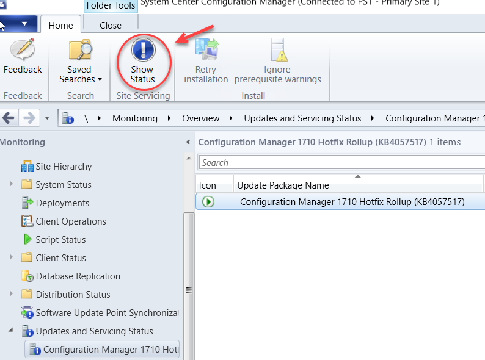Image resolution: width=485 pixels, height=360 pixels.
Task: Go forward with the navigation arrow
Action: (x=29, y=118)
